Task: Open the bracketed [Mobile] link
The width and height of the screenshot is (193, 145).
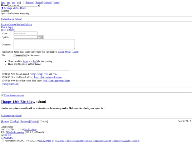Action: click(48, 3)
